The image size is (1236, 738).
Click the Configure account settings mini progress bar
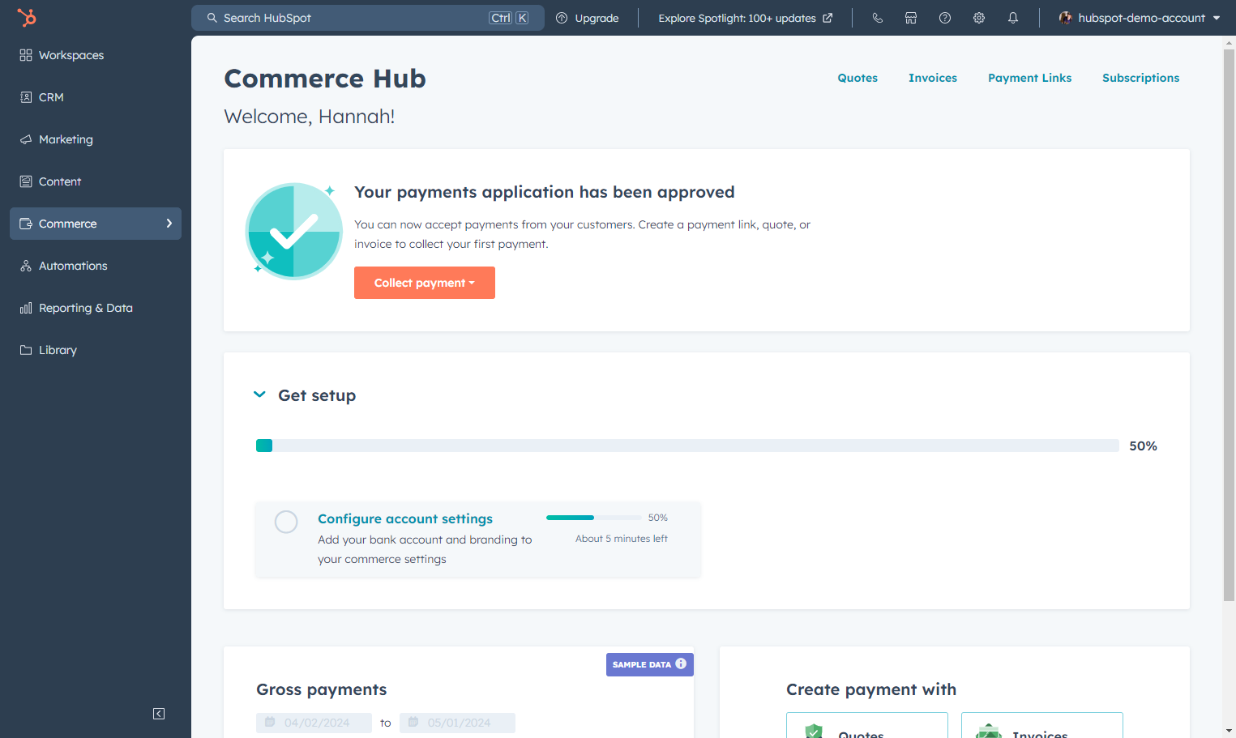coord(594,518)
